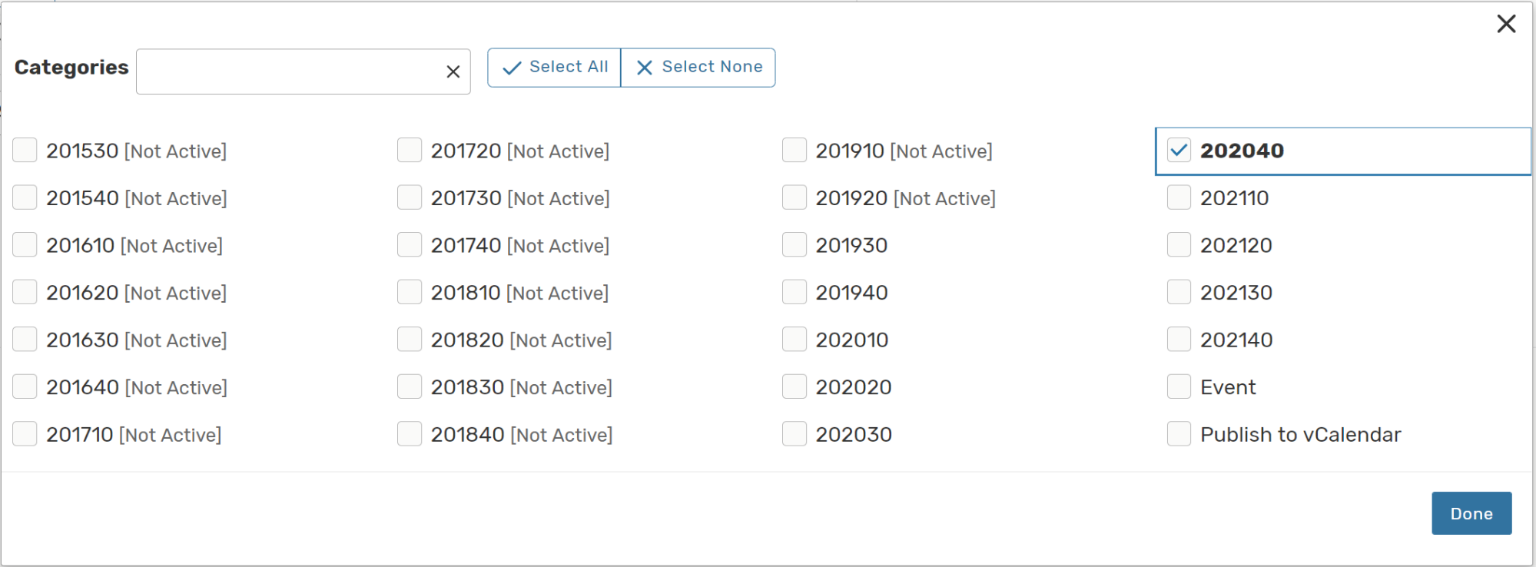Uncheck the 202040 category
Image resolution: width=1536 pixels, height=567 pixels.
(x=1179, y=151)
